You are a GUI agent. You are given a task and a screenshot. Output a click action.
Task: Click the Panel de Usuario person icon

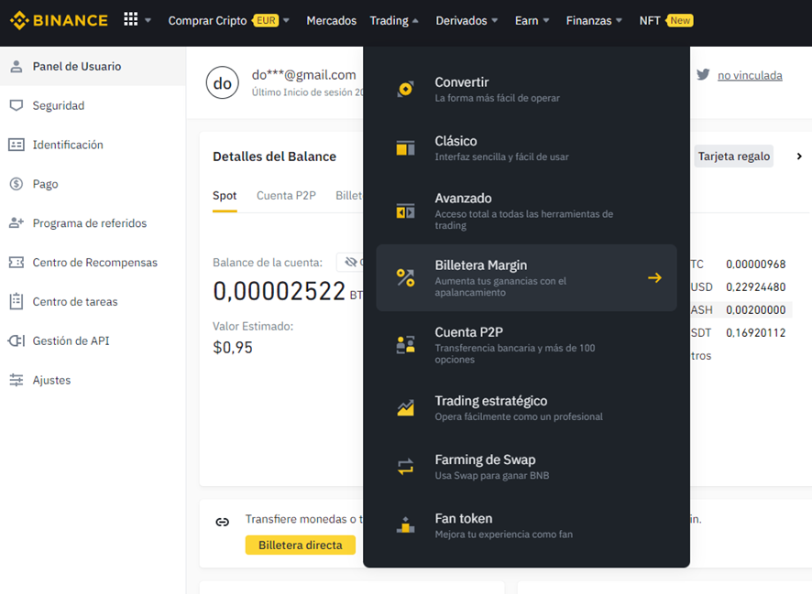[x=16, y=66]
